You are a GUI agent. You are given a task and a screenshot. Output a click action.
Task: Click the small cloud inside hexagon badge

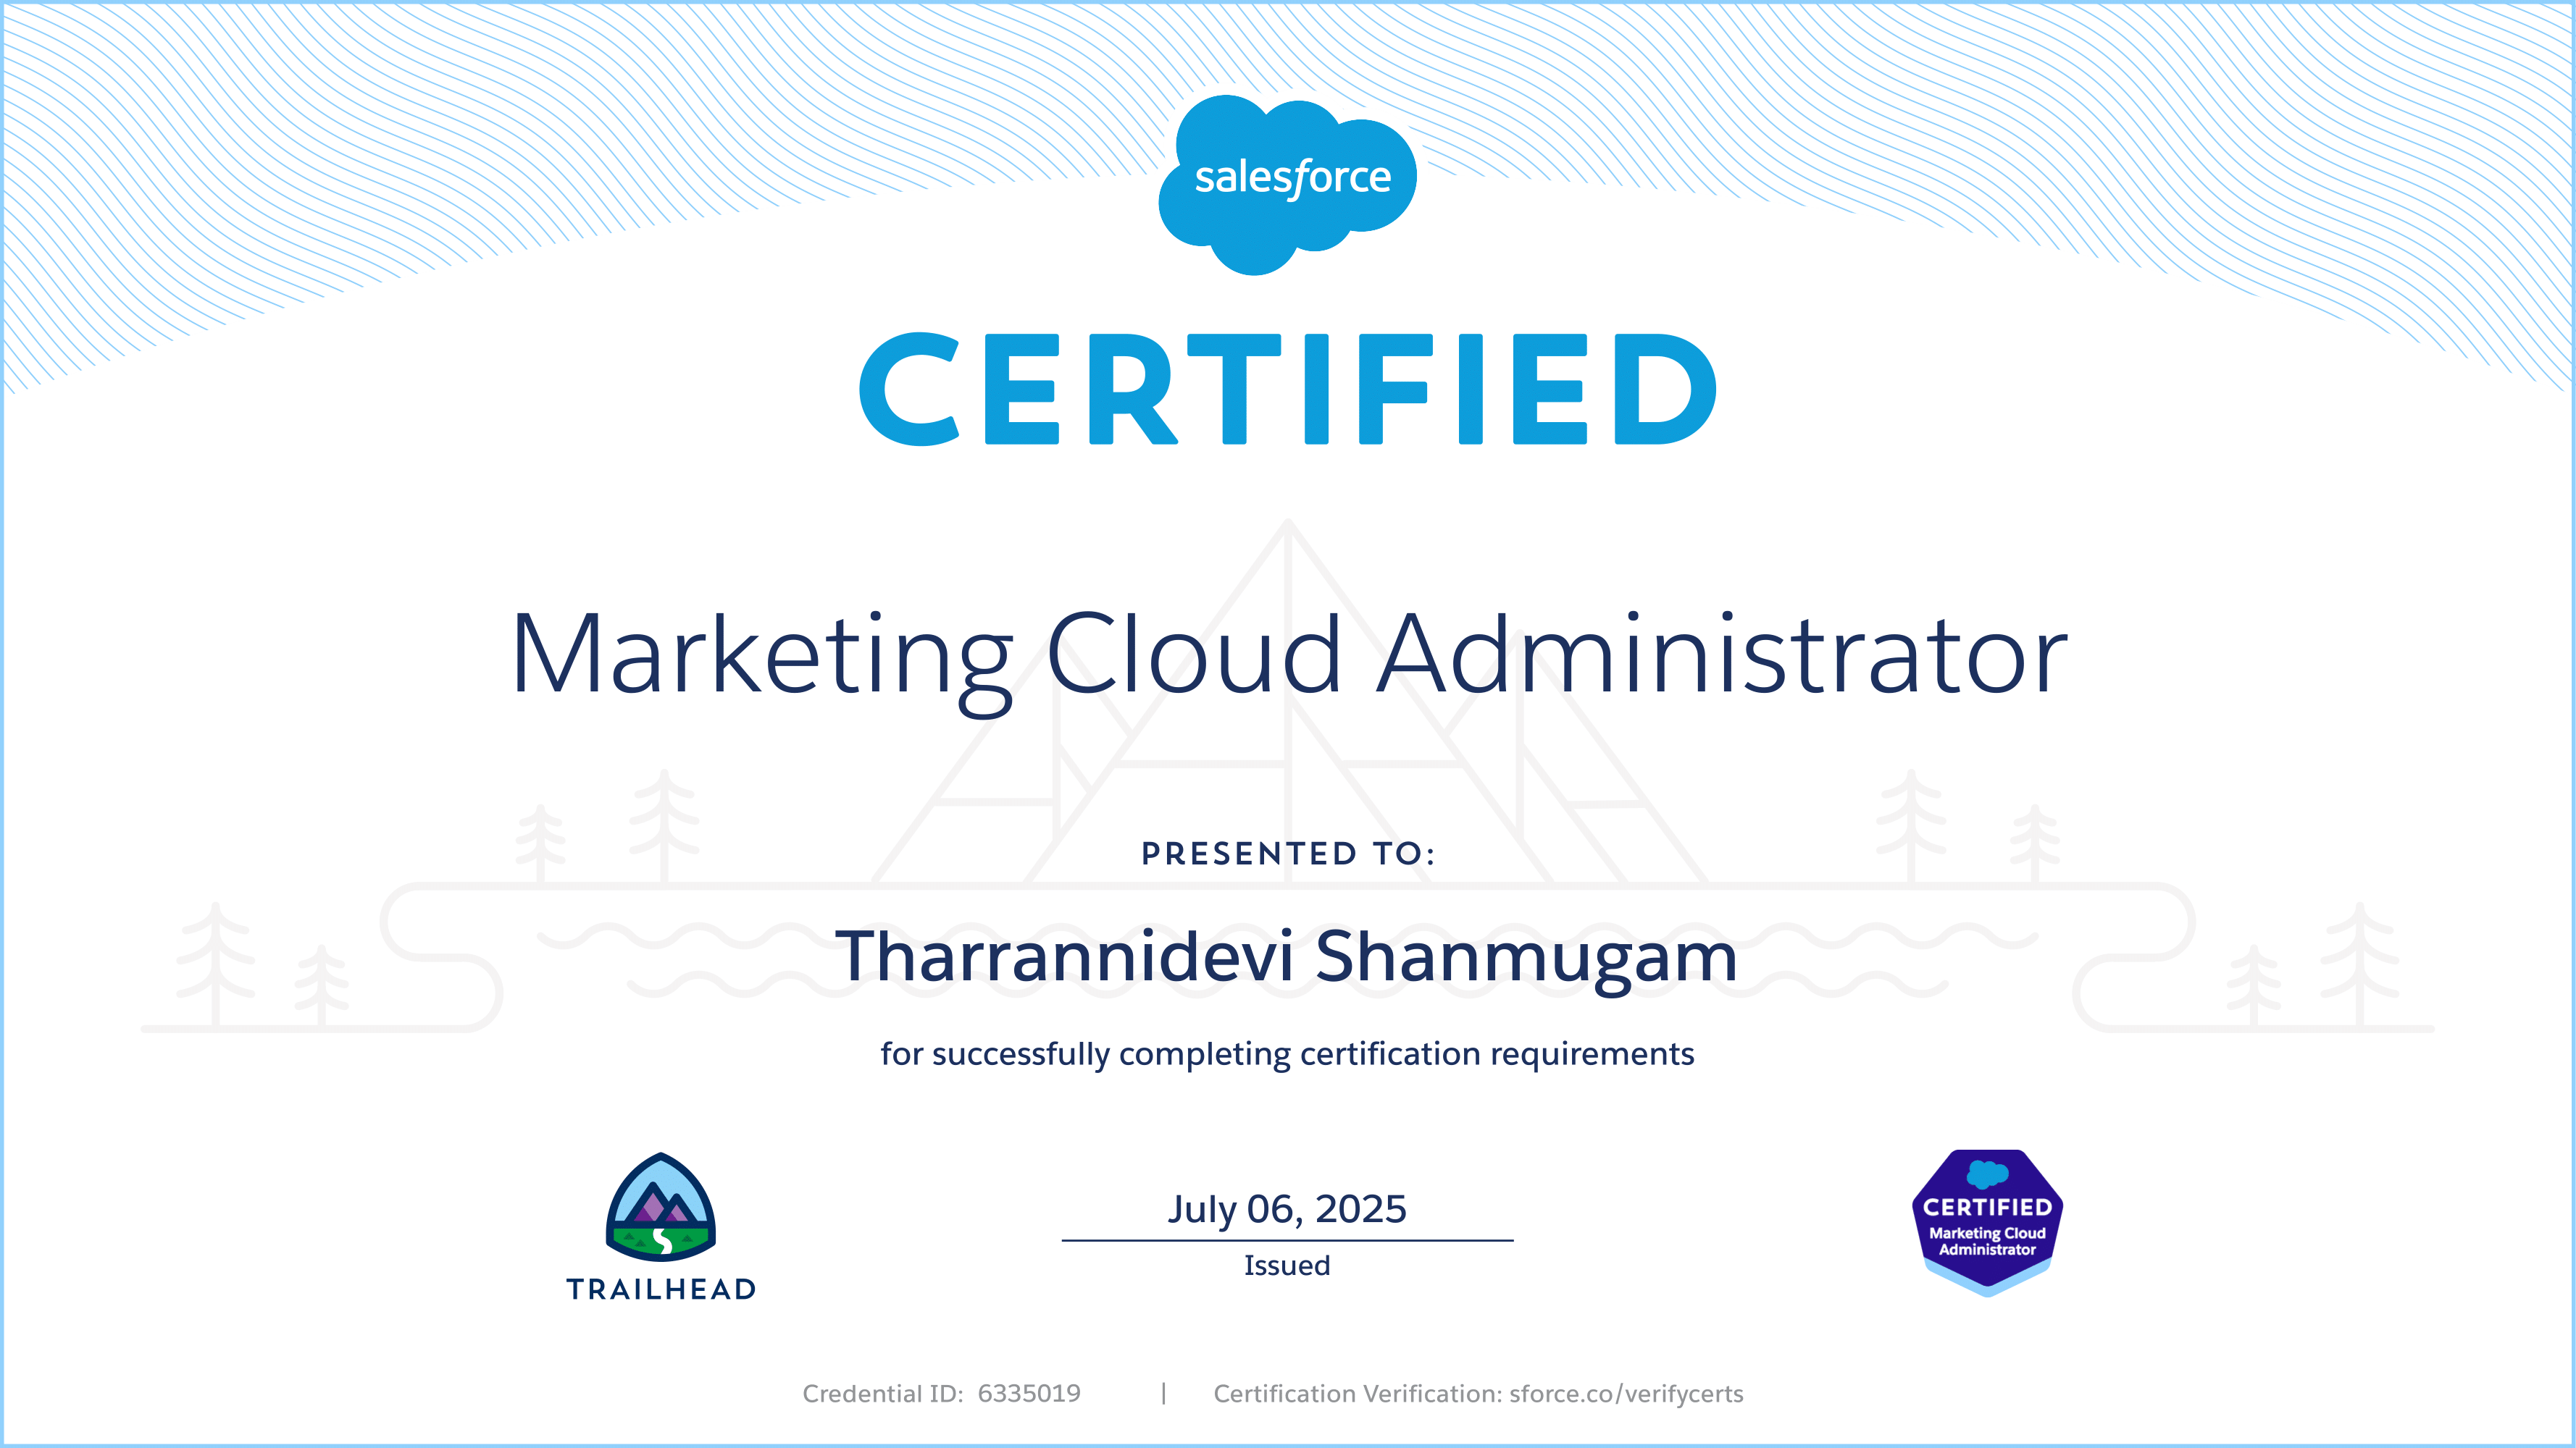tap(1987, 1173)
